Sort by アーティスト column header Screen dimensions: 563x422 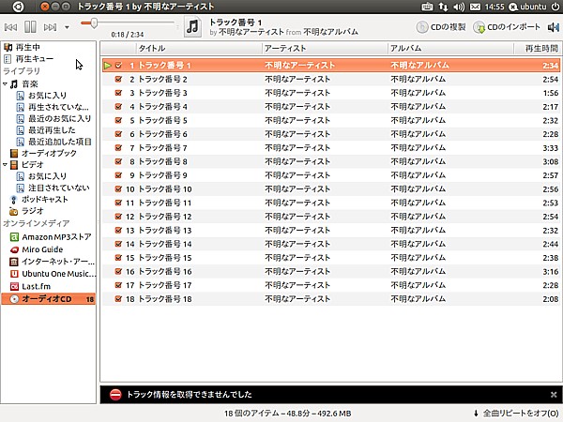325,49
